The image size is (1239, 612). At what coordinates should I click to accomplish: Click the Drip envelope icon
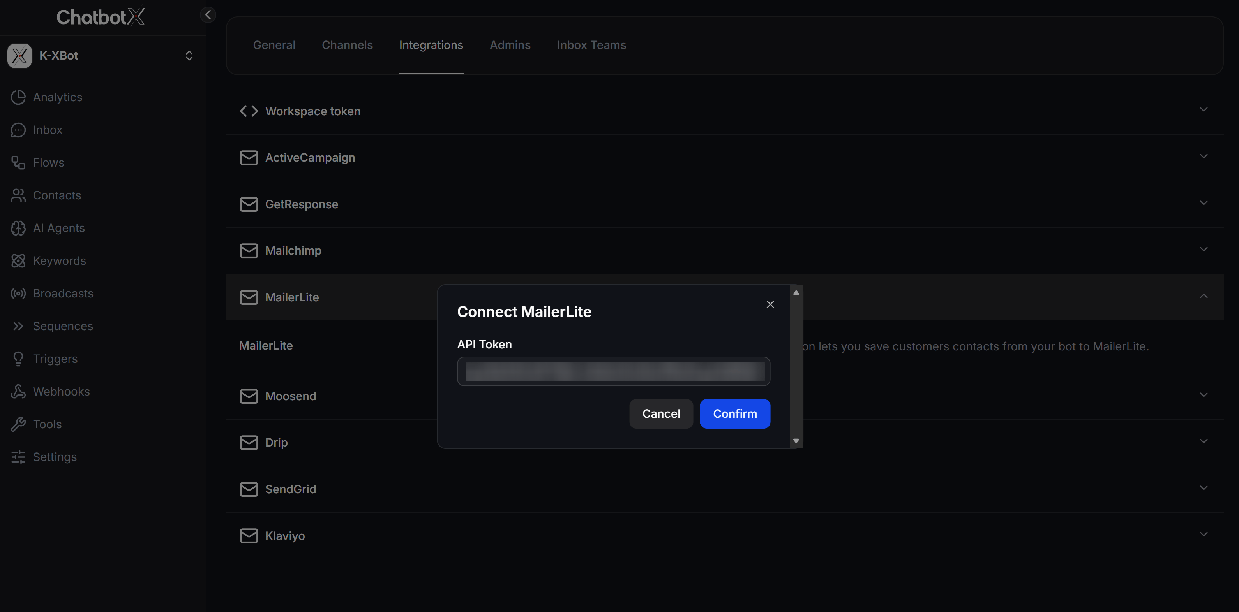249,442
